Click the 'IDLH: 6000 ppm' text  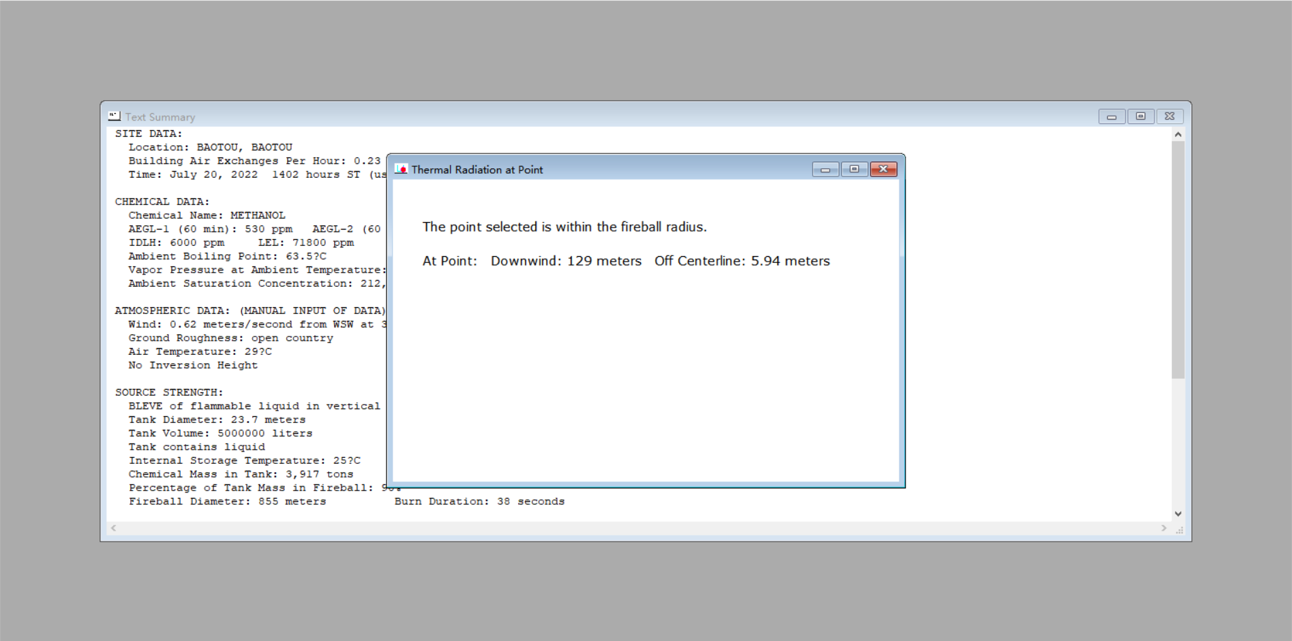coord(176,243)
